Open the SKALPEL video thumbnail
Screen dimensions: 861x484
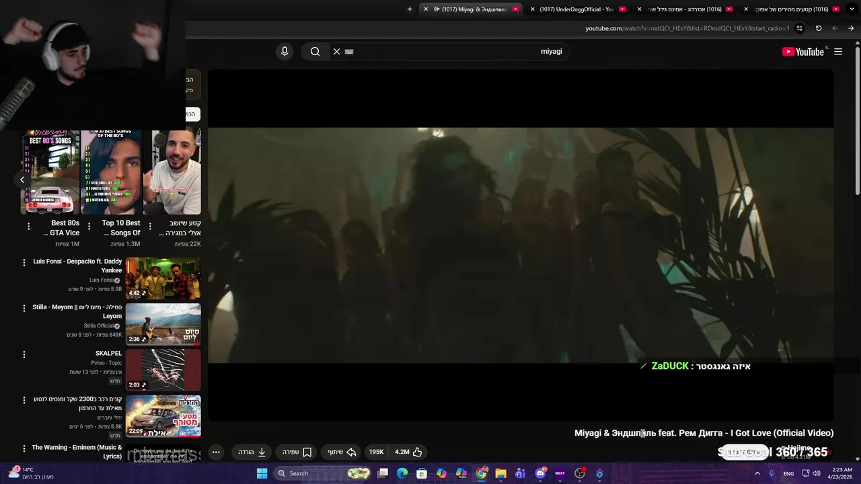163,370
